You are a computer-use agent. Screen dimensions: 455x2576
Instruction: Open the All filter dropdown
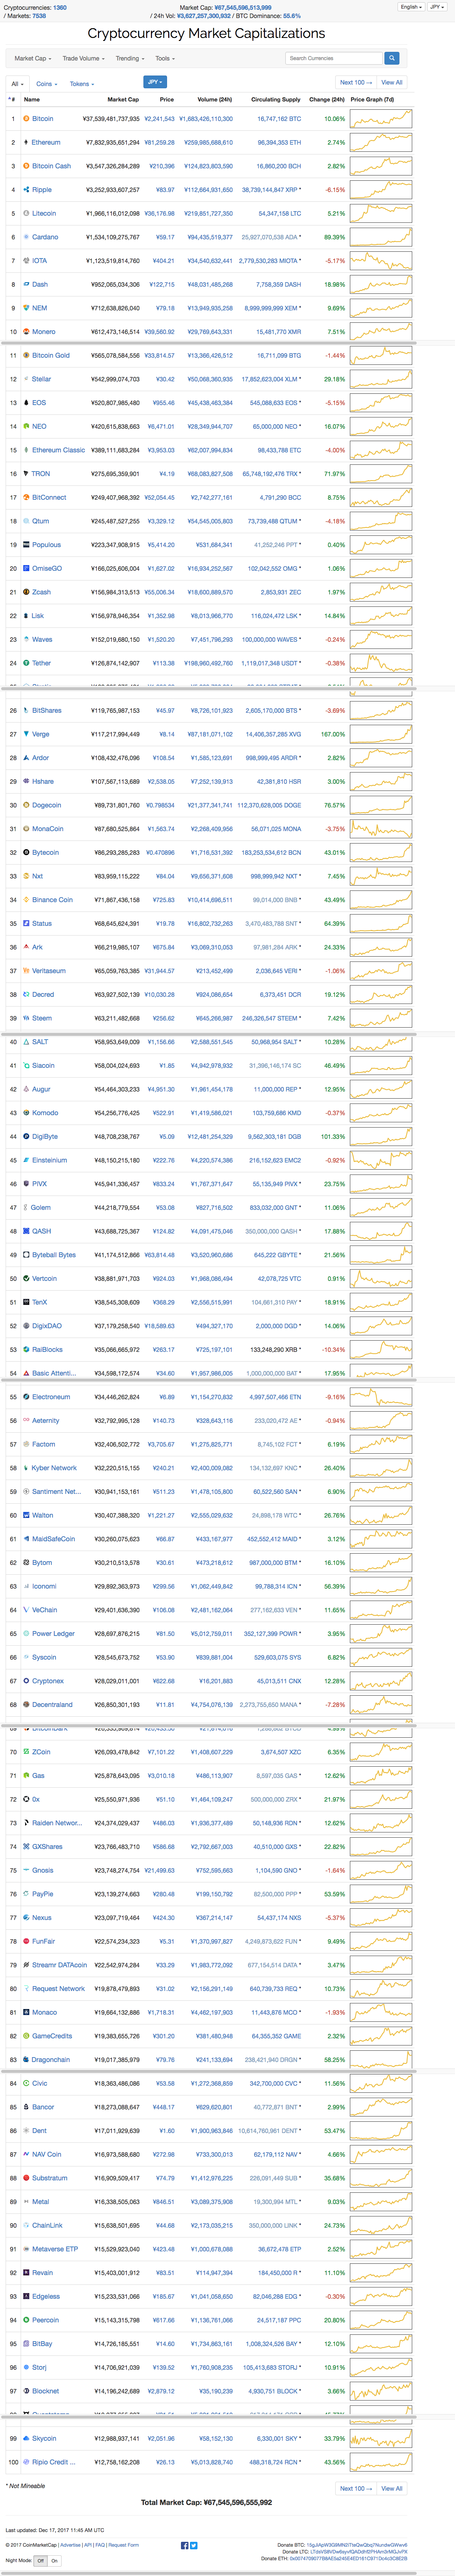(17, 84)
